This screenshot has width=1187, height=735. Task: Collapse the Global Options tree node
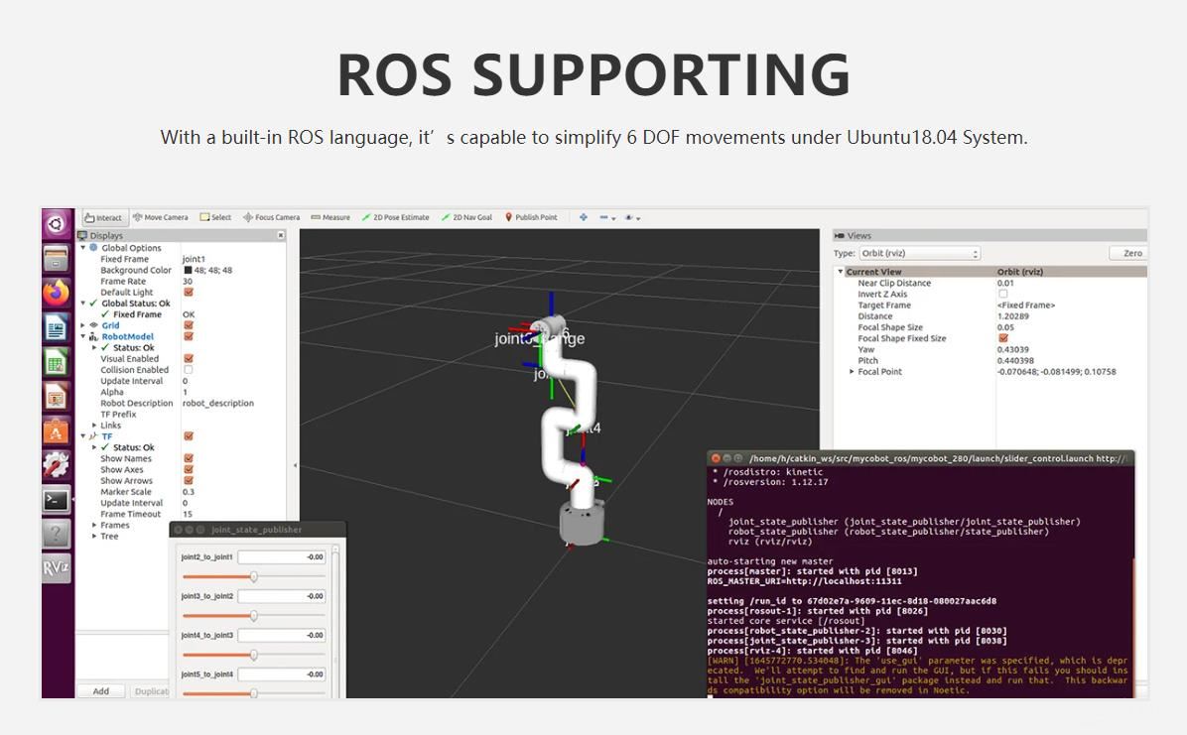coord(83,248)
